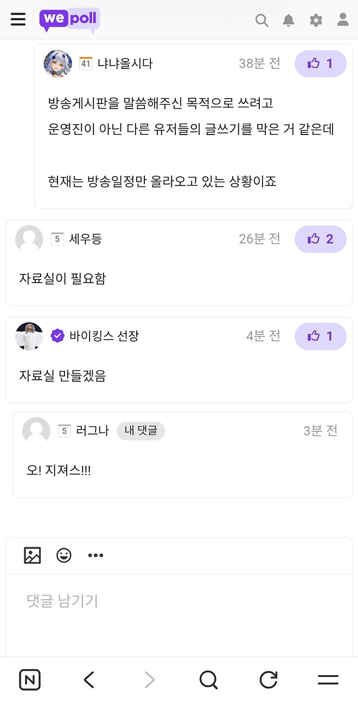Click the Naver N icon in bottom bar
Screen dimensions: 358x703
(x=30, y=679)
